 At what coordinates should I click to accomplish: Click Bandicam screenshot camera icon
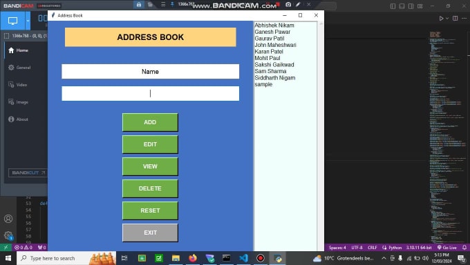(x=288, y=5)
